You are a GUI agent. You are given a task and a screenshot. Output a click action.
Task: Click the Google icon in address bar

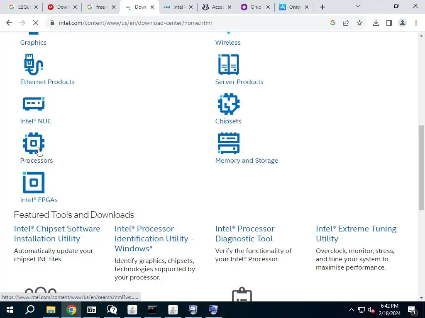point(333,23)
